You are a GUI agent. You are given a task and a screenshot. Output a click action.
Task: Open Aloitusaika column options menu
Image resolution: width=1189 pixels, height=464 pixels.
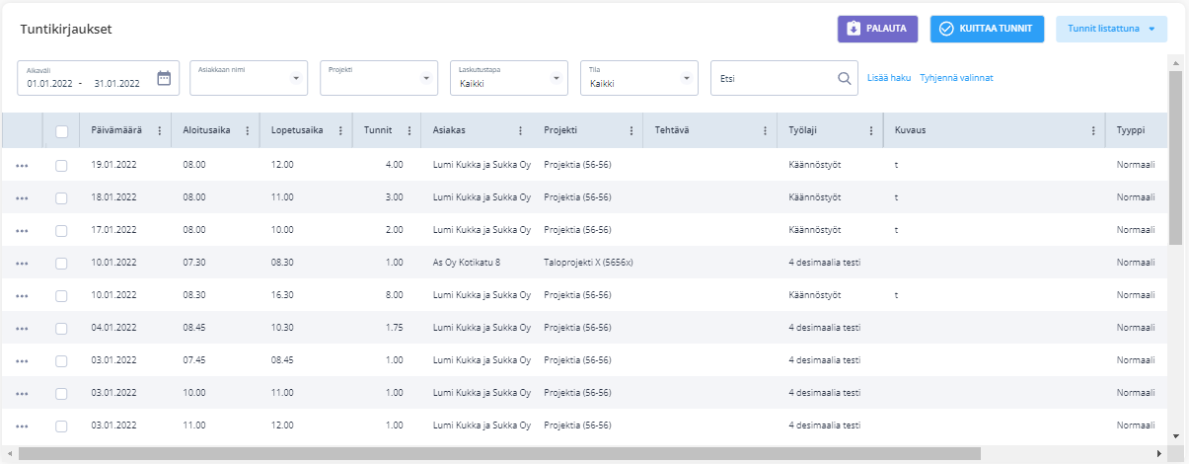coord(247,131)
